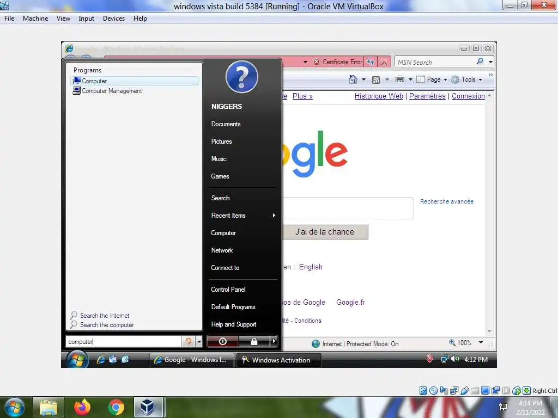The image size is (558, 418).
Task: Open the VirtualBox Help menu
Action: point(140,19)
